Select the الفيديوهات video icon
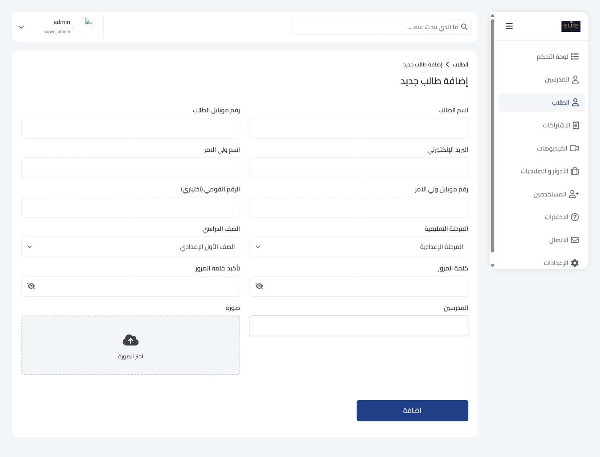Image resolution: width=600 pixels, height=457 pixels. pyautogui.click(x=575, y=148)
